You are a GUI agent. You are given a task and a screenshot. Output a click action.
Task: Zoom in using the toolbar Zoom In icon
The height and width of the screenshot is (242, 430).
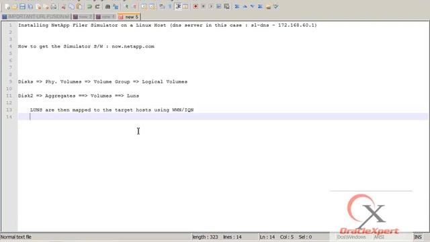127,7
